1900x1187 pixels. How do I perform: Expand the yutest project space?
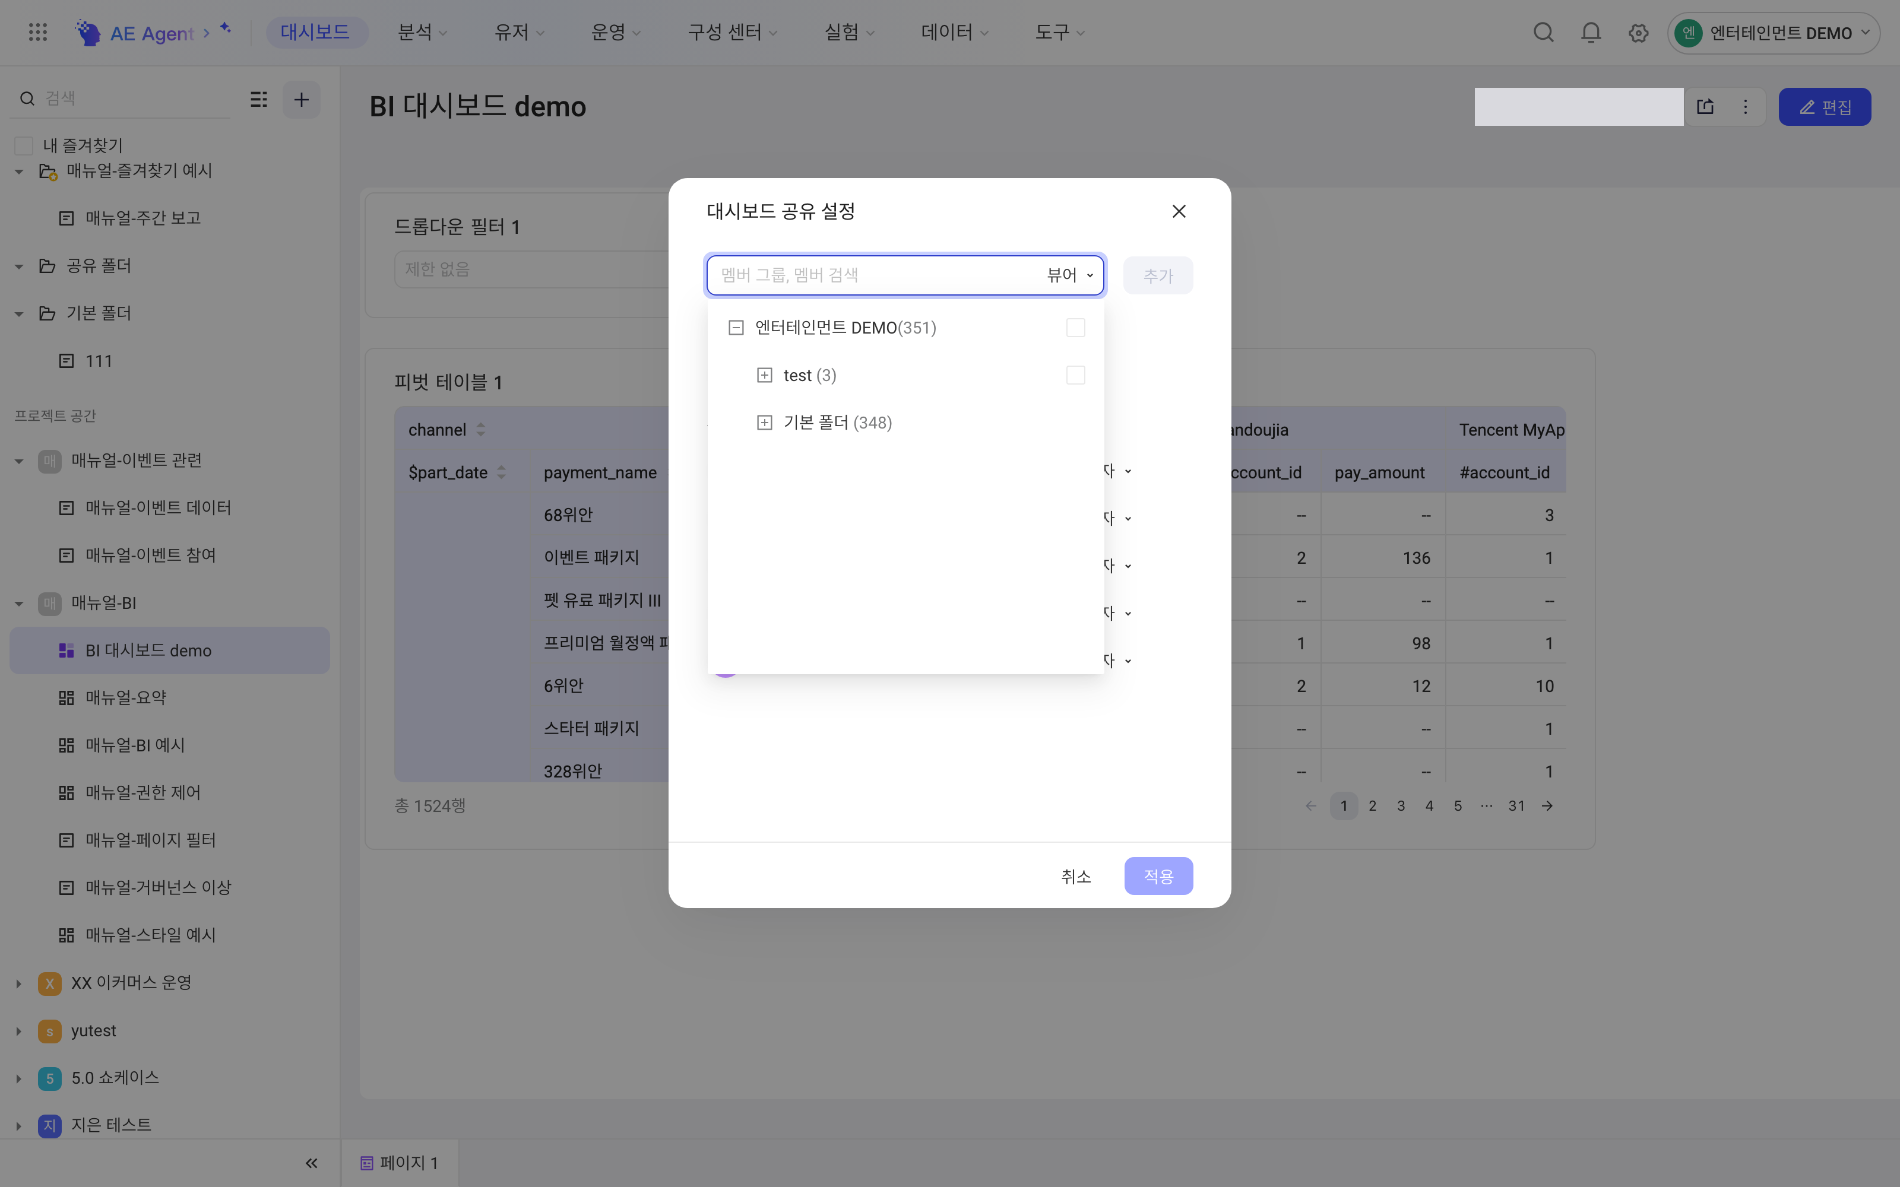pos(19,1031)
